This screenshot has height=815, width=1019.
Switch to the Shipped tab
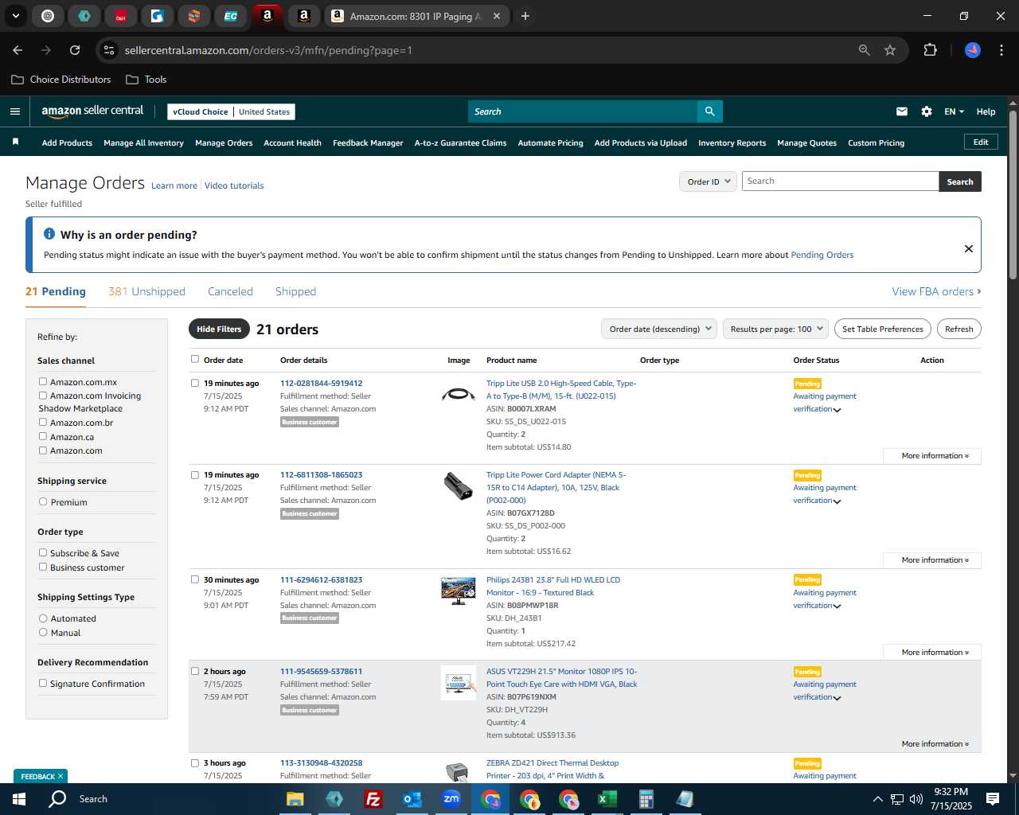295,291
